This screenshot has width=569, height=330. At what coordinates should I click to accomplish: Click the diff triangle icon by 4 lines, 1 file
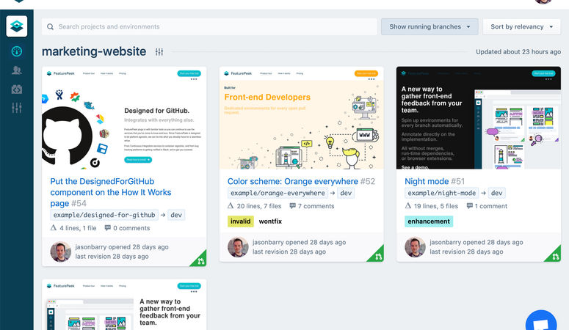54,228
